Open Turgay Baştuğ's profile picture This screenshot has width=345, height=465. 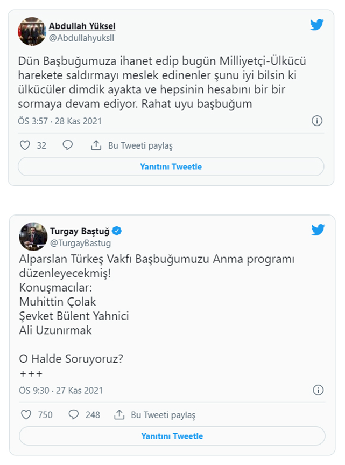click(33, 237)
